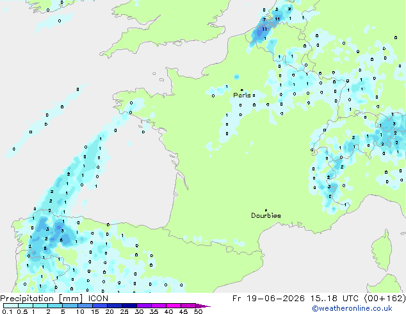406x314 pixels.
Task: Click the '(00+162)' forecast offset text
Action: coord(385,299)
